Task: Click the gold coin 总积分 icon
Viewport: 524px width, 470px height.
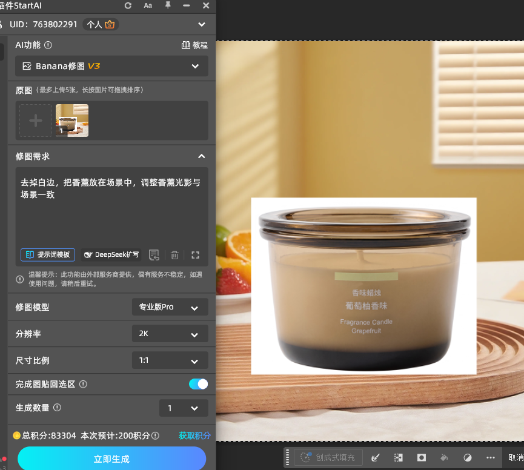Action: tap(17, 435)
